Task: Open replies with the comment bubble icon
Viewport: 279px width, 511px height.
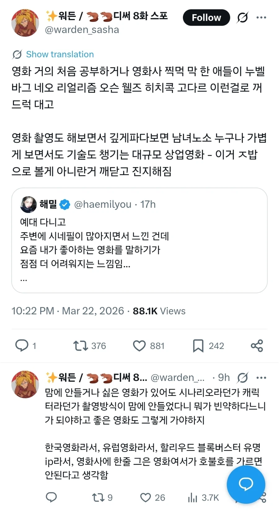Action: click(22, 346)
